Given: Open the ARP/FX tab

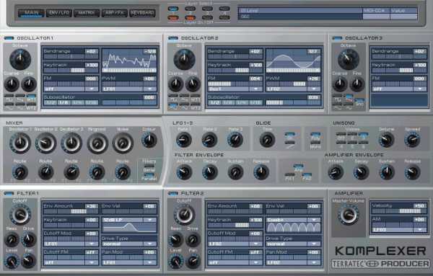Looking at the screenshot, I should pyautogui.click(x=114, y=13).
